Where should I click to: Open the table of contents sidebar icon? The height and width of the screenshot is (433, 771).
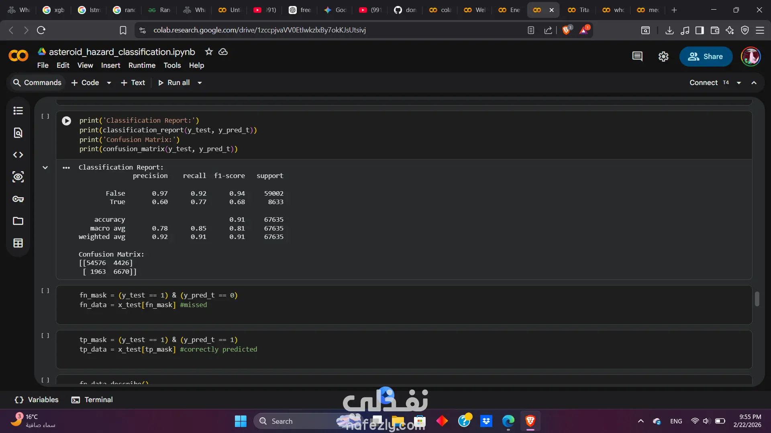18,111
